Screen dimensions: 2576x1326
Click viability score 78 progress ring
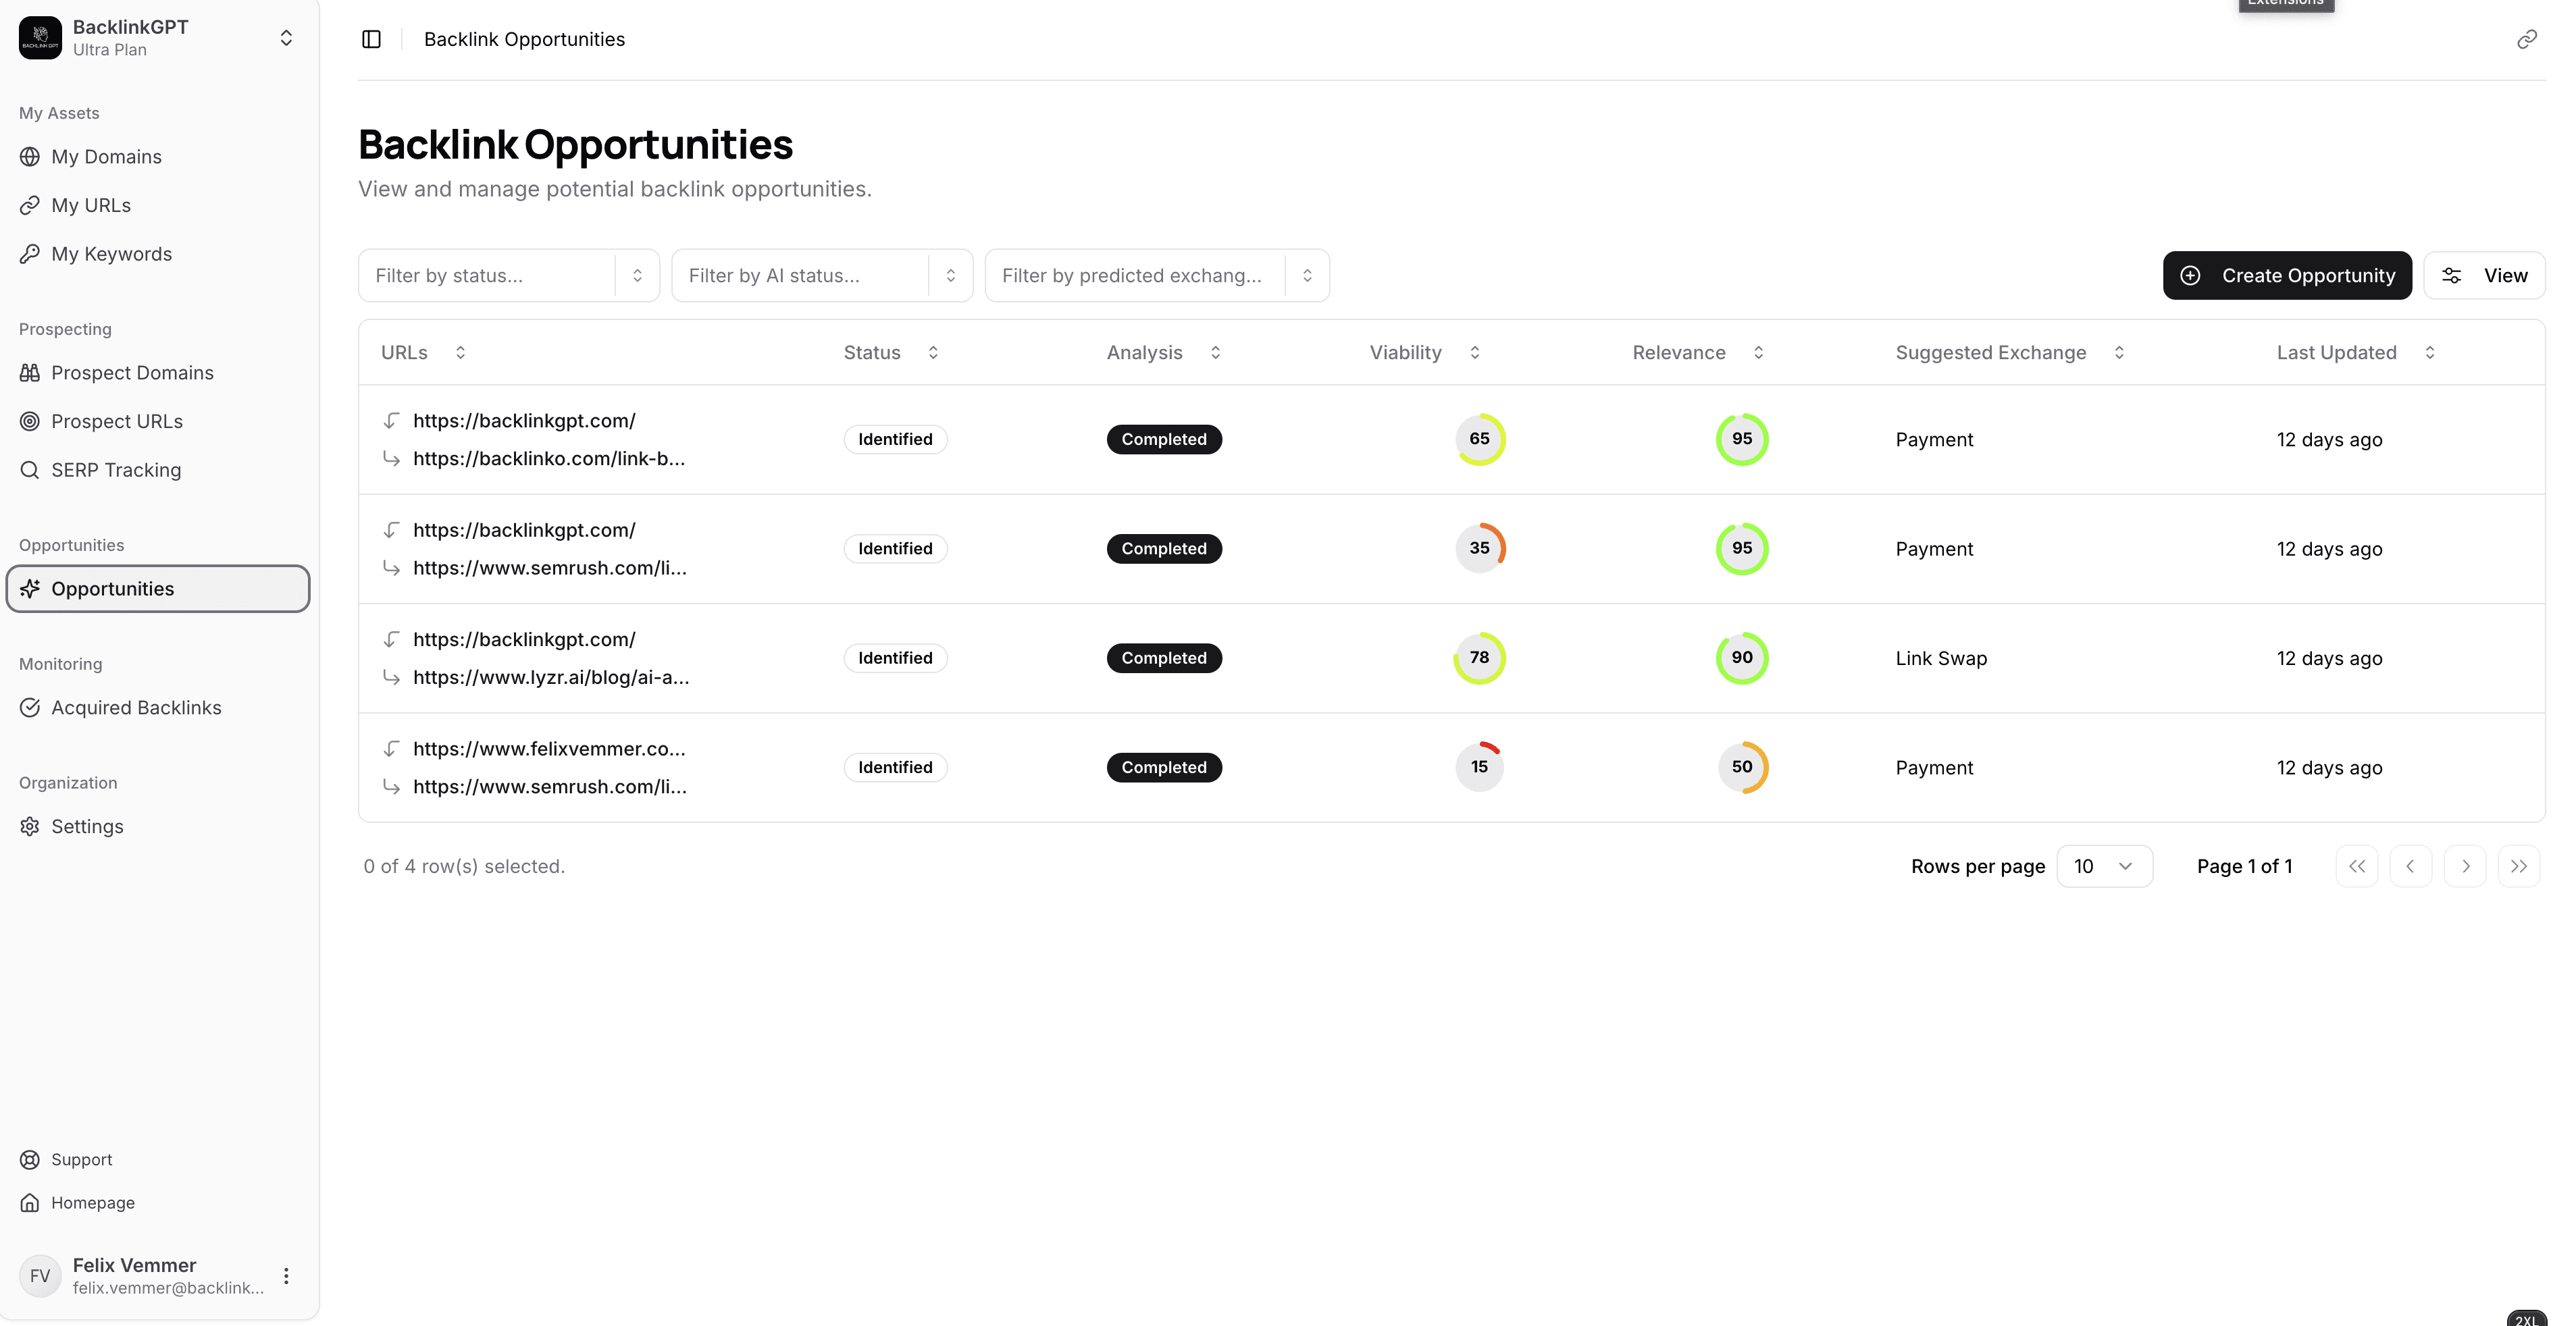1479,658
